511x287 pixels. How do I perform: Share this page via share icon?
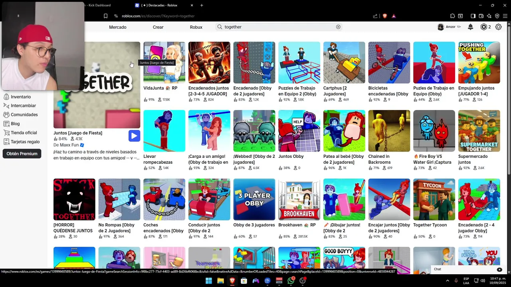click(x=375, y=16)
